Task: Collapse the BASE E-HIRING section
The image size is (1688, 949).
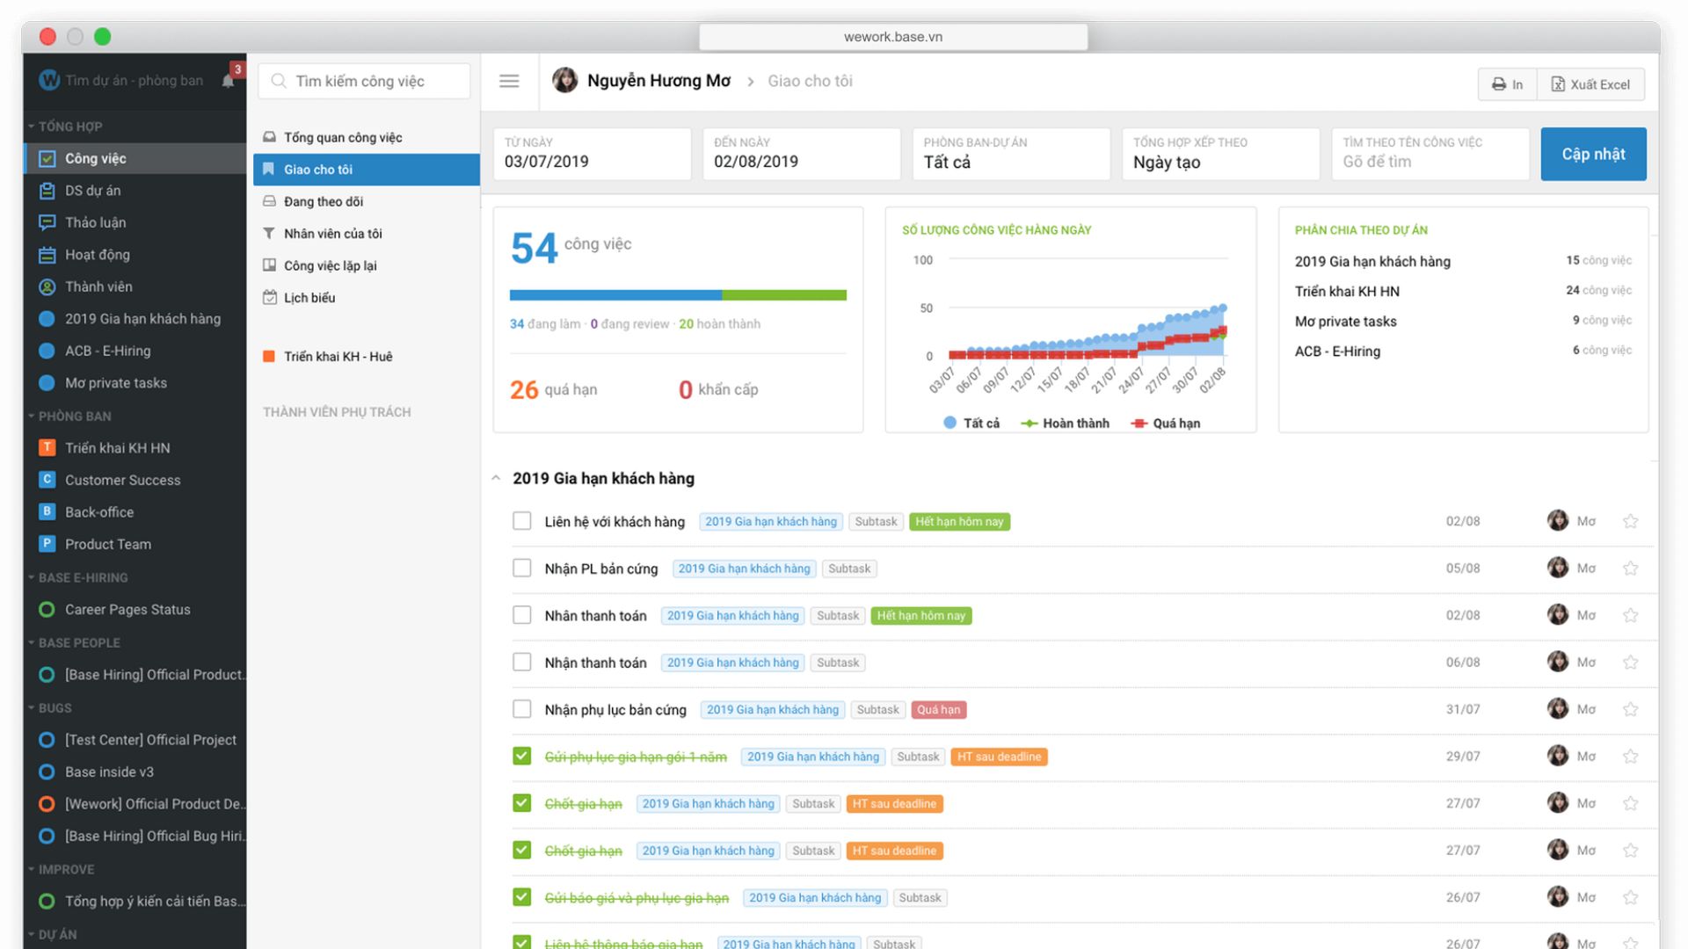Action: [x=32, y=577]
